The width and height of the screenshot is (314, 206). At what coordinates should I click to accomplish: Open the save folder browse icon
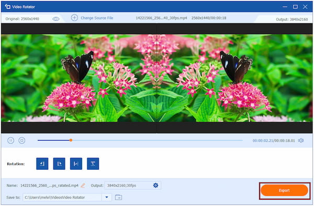tap(119, 198)
